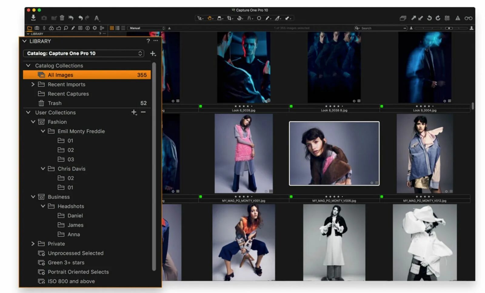Toggle proofing glasses icon

pyautogui.click(x=468, y=18)
